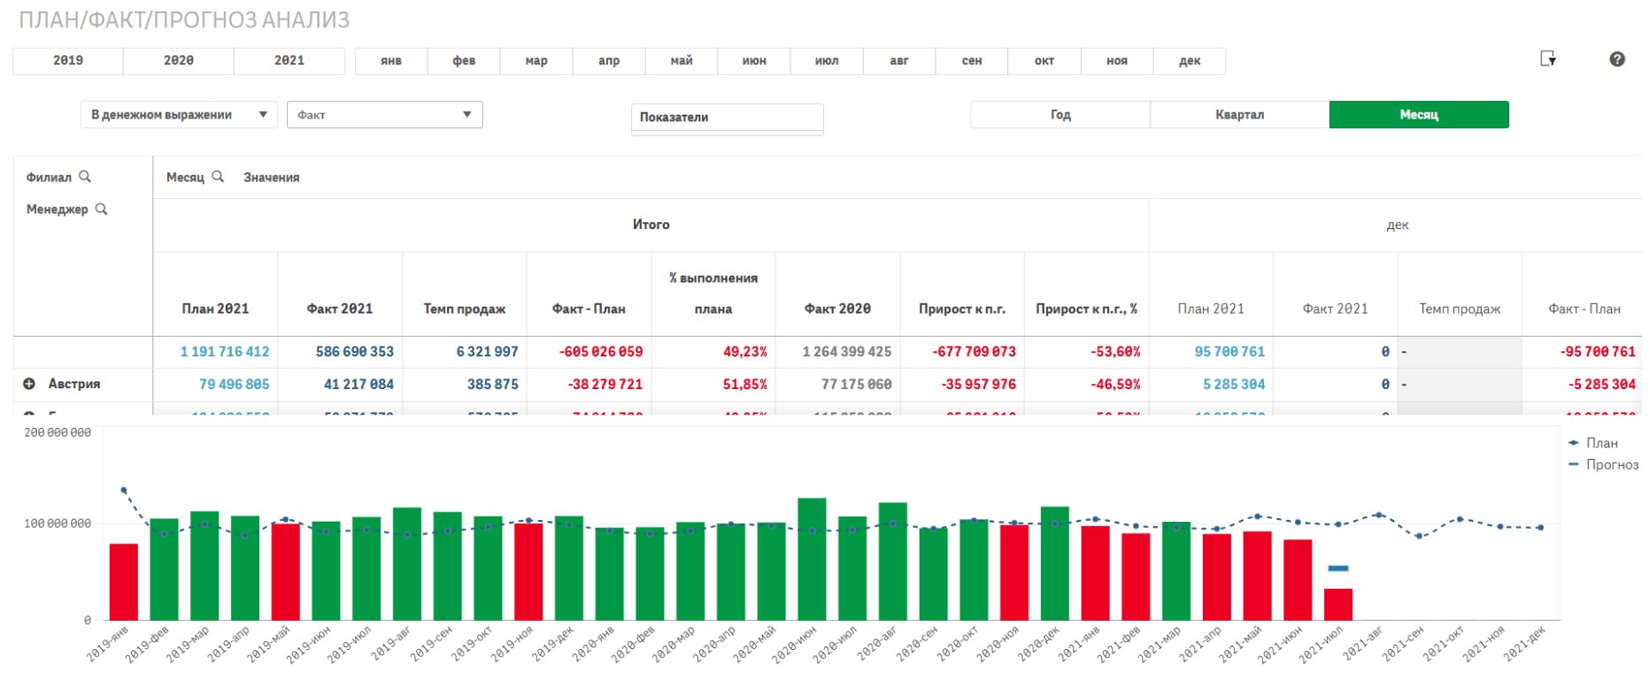Open the export sheet icon
This screenshot has width=1649, height=673.
[1547, 59]
